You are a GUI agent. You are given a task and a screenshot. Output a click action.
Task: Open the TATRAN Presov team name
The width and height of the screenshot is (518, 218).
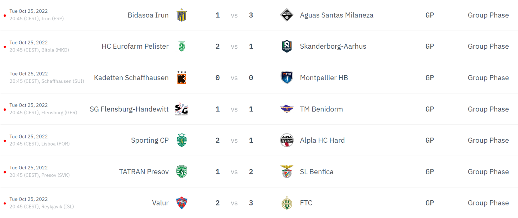[x=144, y=171]
